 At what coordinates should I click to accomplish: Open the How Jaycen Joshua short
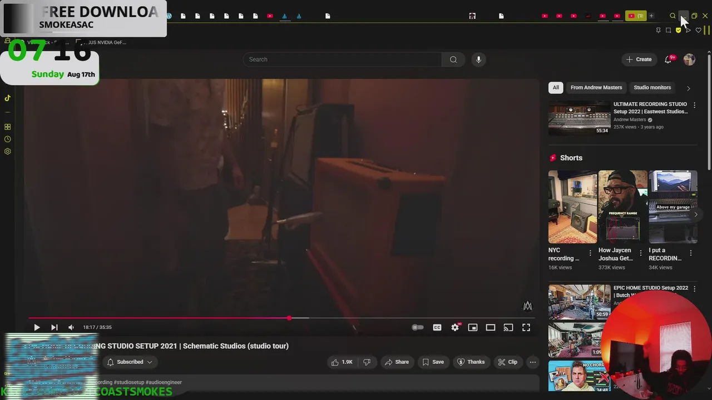(x=622, y=207)
